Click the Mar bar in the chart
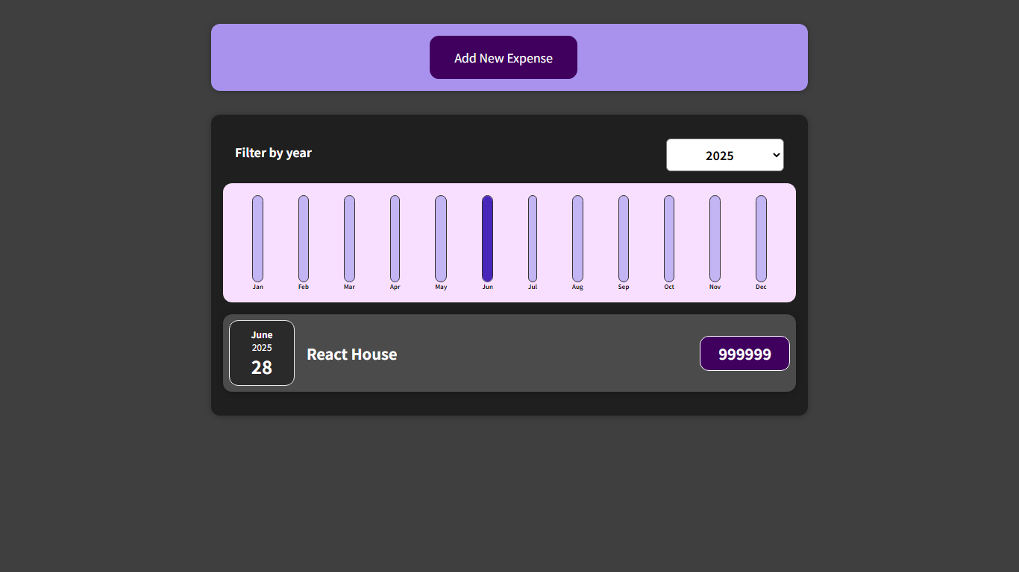Image resolution: width=1019 pixels, height=572 pixels. pyautogui.click(x=349, y=238)
